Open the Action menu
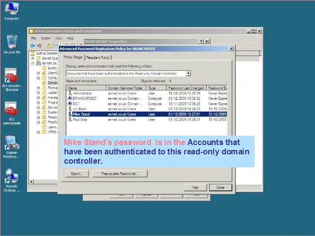The image size is (315, 236). point(46,38)
